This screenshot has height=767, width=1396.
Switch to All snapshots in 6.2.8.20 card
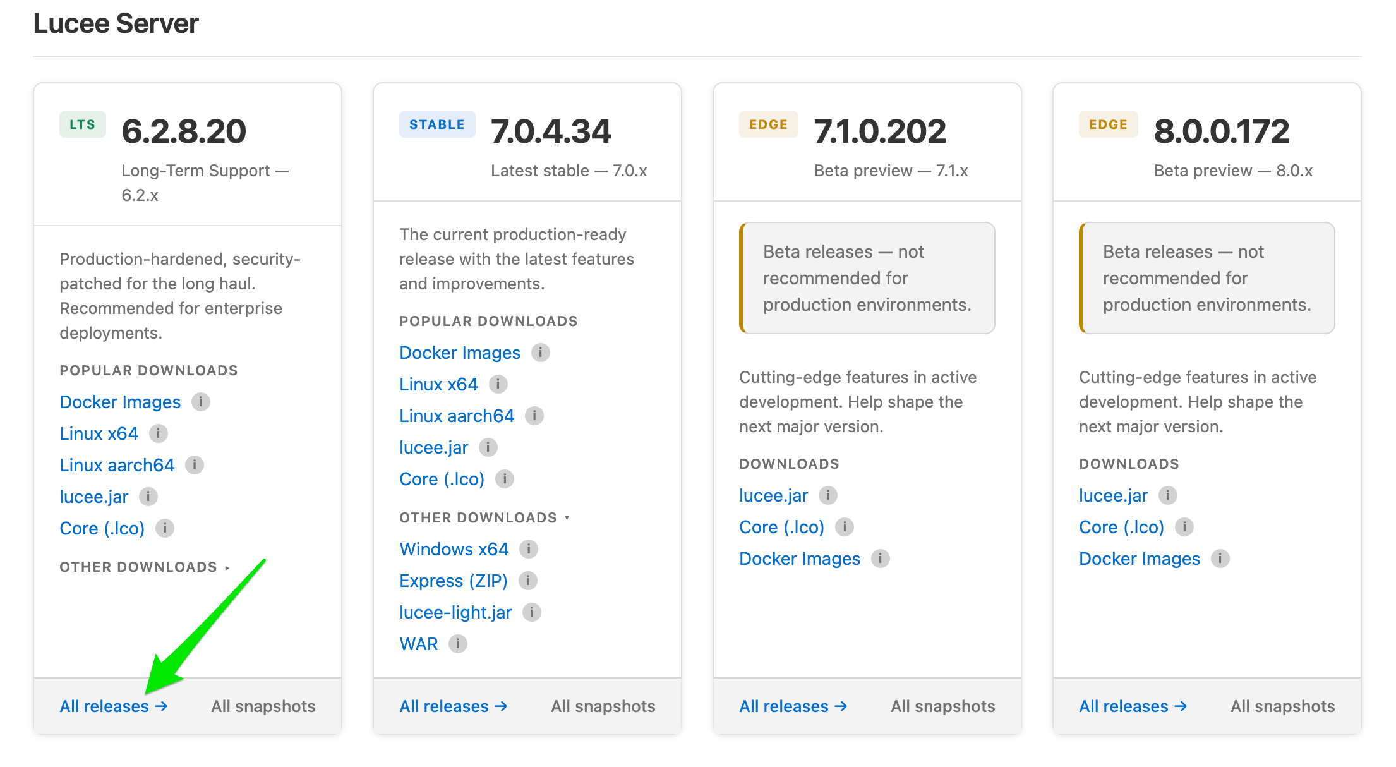pyautogui.click(x=263, y=706)
